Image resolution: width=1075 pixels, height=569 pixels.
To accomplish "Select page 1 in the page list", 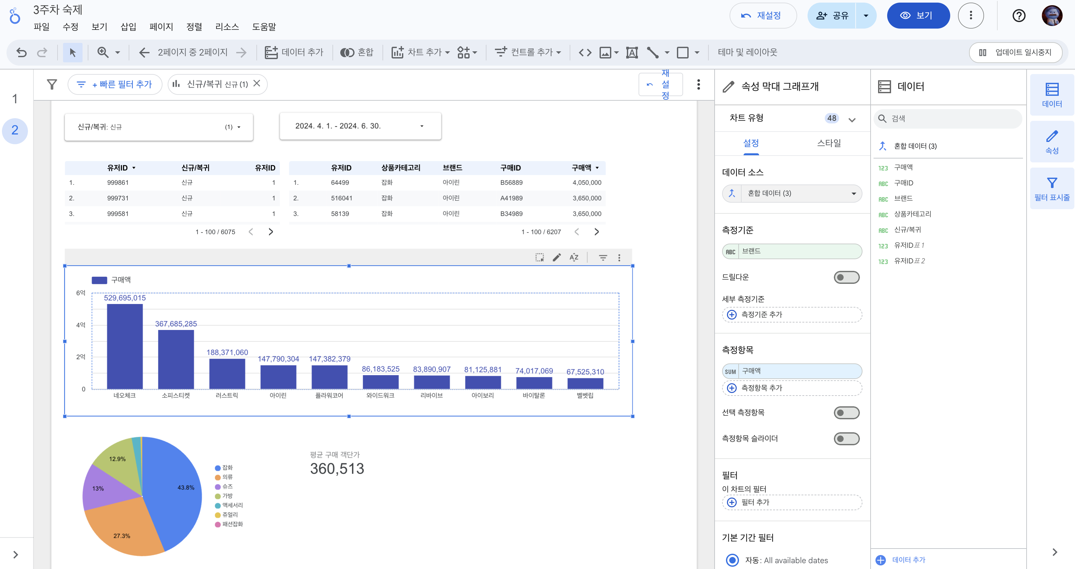I will [x=15, y=99].
